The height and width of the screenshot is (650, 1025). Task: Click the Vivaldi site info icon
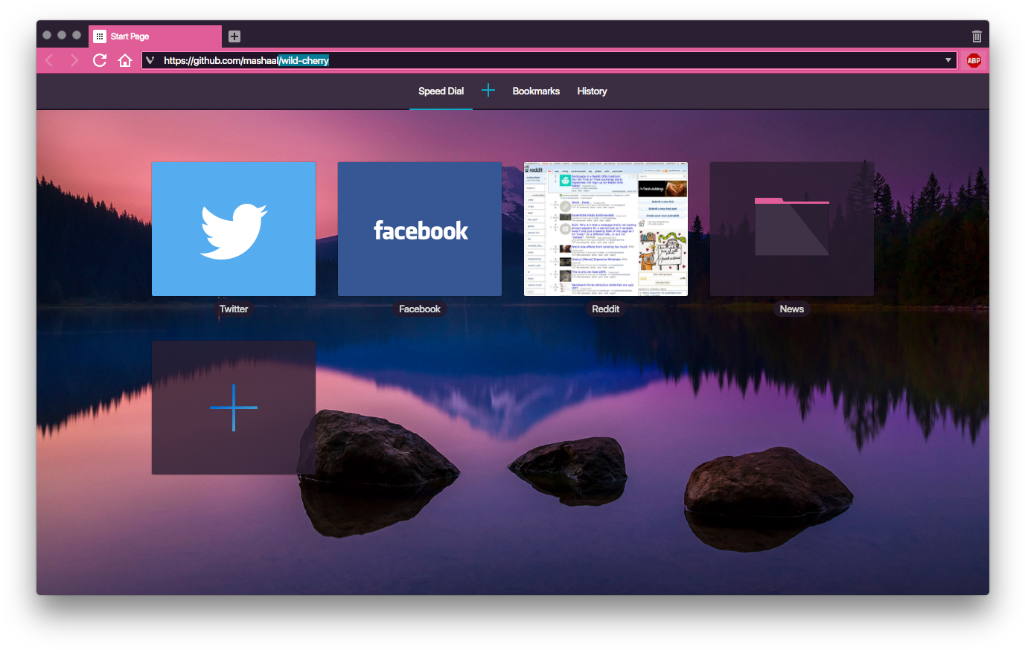pyautogui.click(x=150, y=60)
